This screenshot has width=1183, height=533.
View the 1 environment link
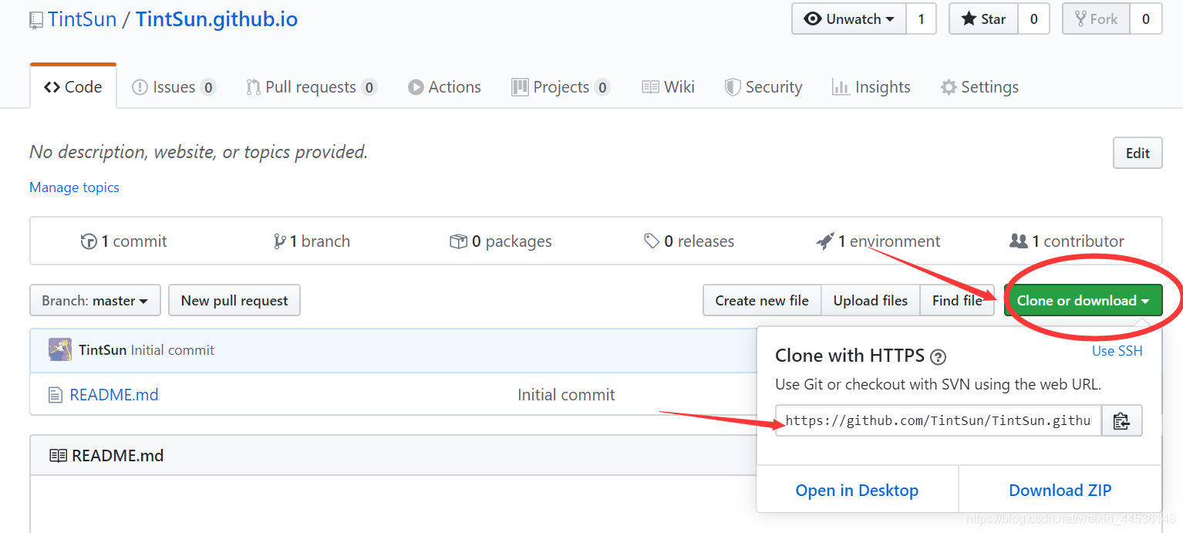tap(878, 241)
